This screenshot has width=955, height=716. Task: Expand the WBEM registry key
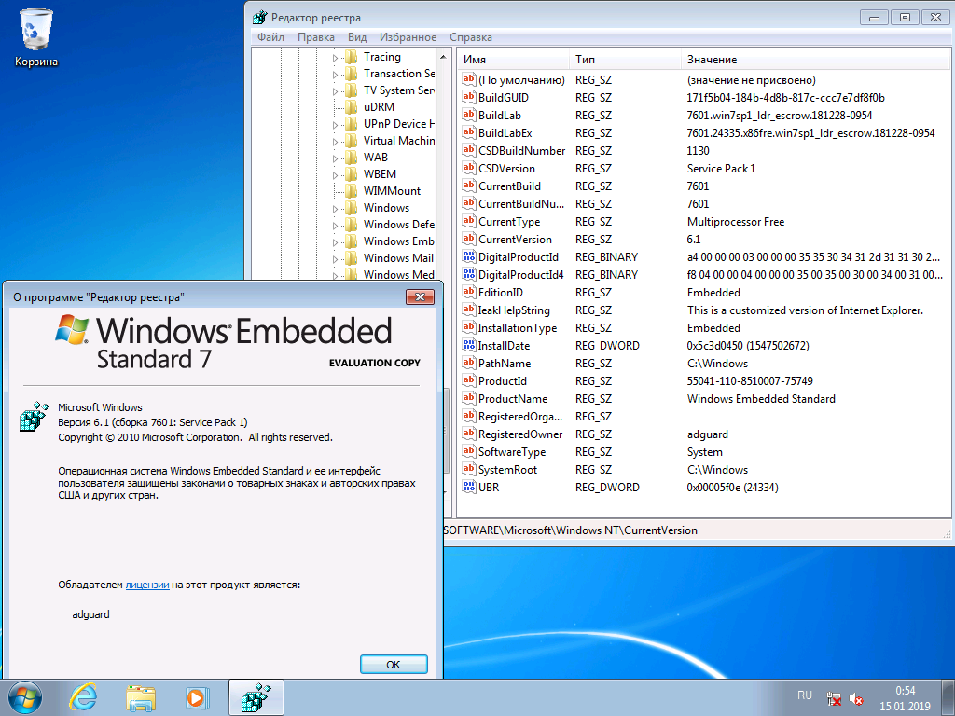pyautogui.click(x=335, y=174)
